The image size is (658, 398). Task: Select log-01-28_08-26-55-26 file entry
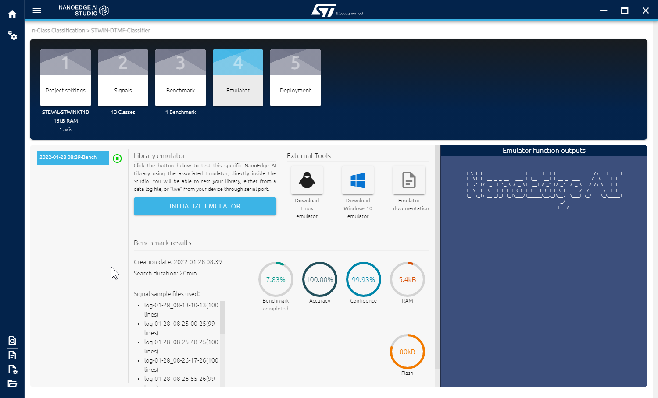pyautogui.click(x=179, y=379)
